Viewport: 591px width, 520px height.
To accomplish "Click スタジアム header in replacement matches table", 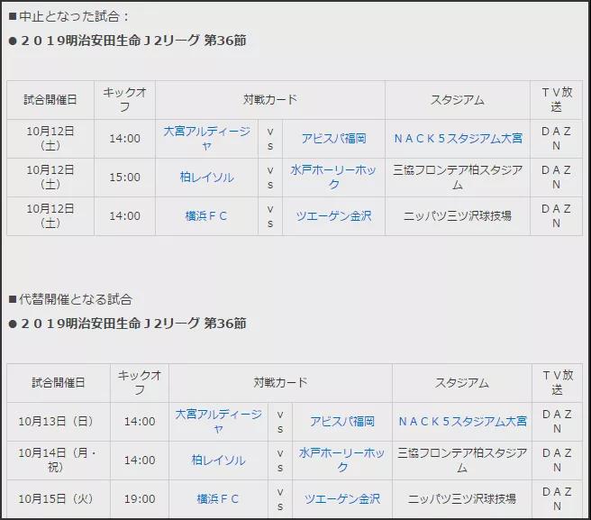I will [462, 383].
